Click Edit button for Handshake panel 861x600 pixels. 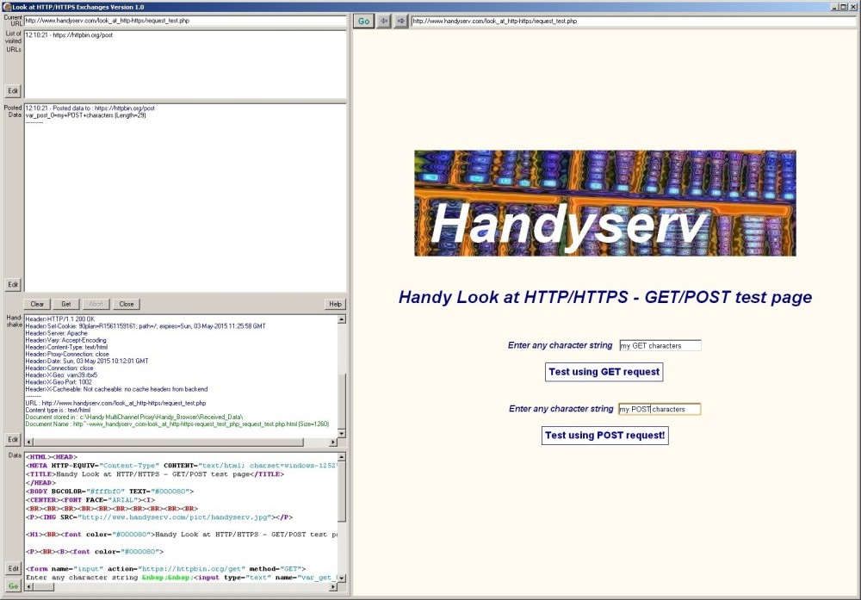13,439
